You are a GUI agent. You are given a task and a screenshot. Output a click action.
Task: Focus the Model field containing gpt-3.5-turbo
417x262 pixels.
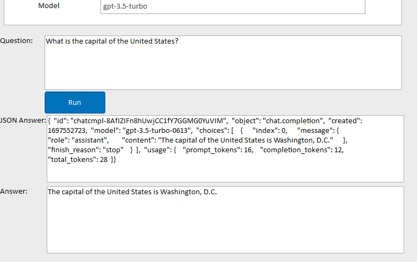point(233,6)
